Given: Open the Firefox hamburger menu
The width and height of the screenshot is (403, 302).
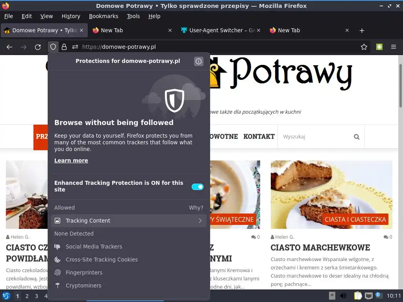Looking at the screenshot, I should 393,47.
